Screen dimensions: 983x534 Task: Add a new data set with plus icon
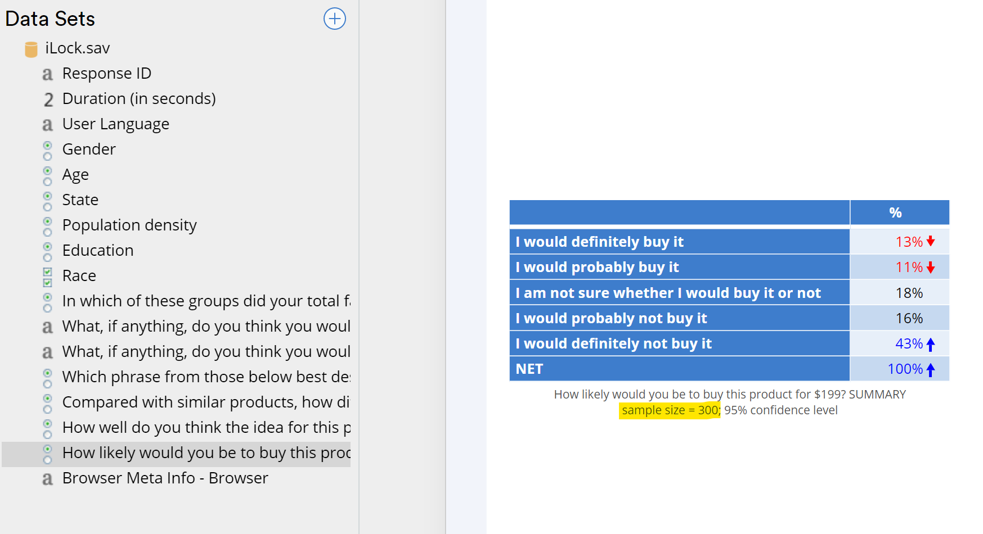[x=334, y=19]
